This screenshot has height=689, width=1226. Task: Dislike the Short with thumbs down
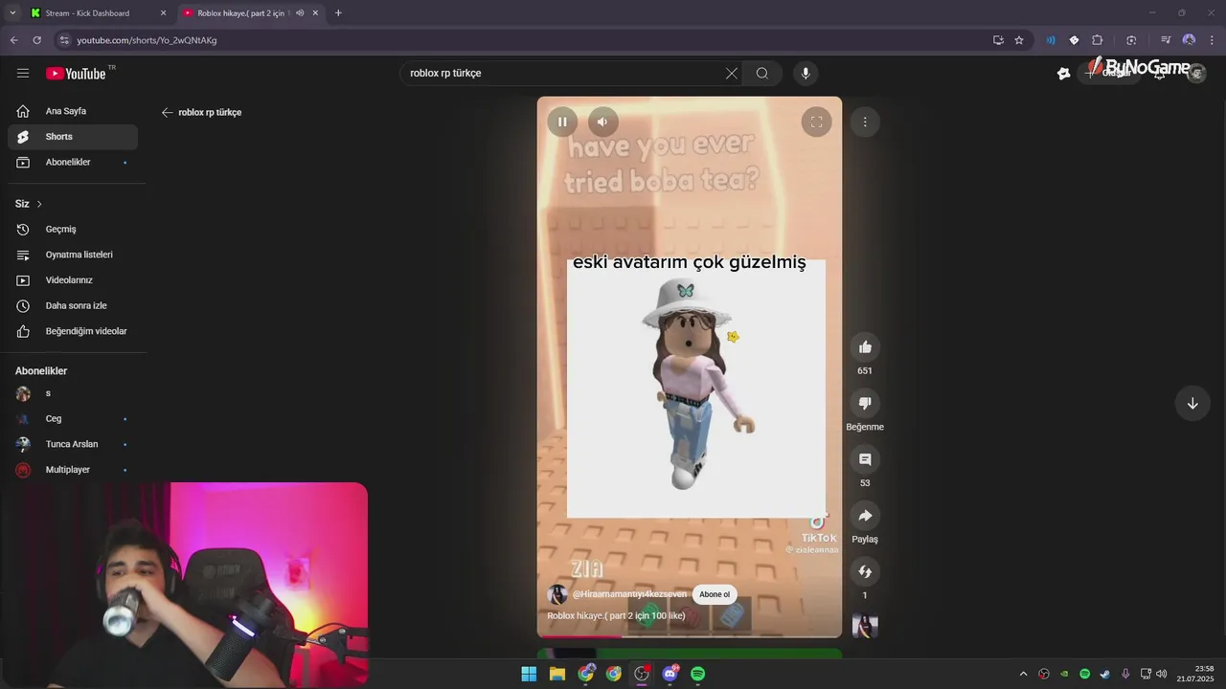pyautogui.click(x=865, y=404)
